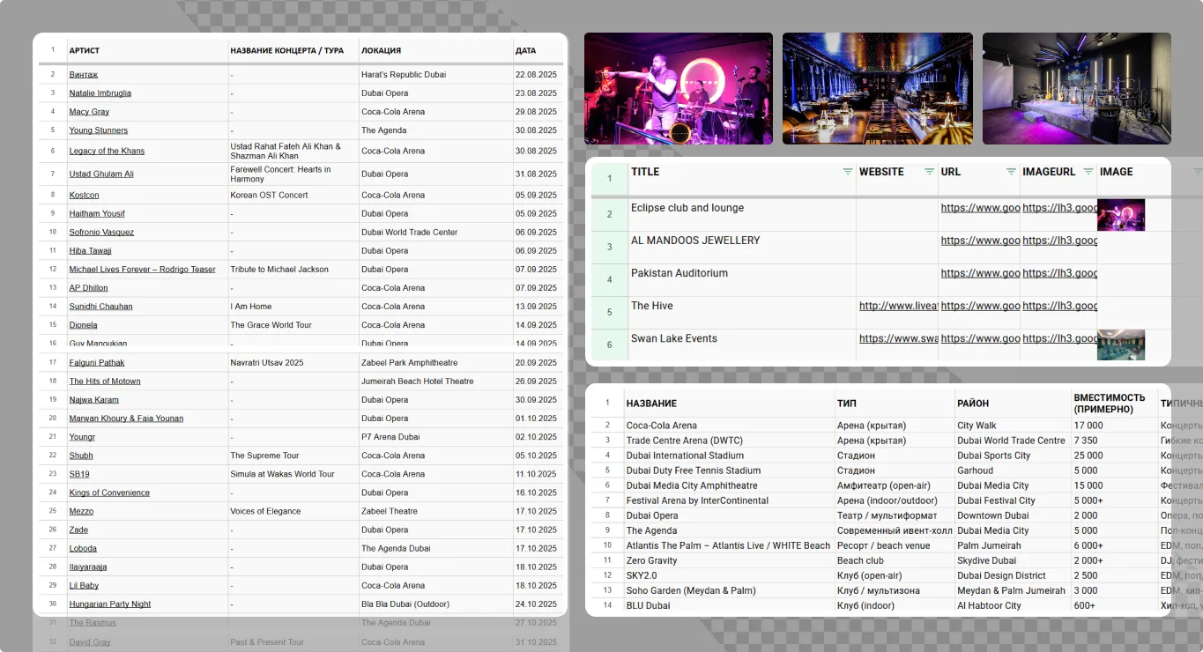The image size is (1203, 652).
Task: Select the 'Korean OST Concert' cell
Action: click(x=293, y=195)
